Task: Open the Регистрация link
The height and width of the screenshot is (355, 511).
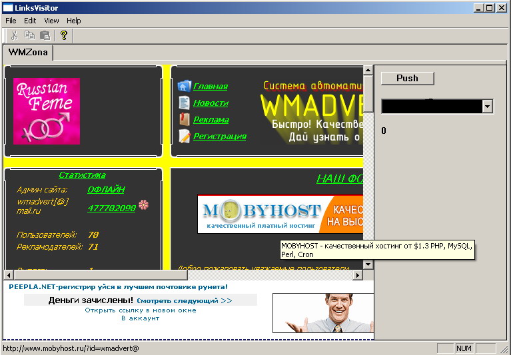Action: [x=220, y=136]
